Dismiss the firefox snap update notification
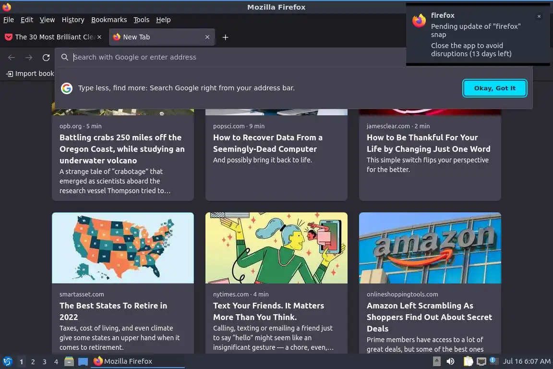The height and width of the screenshot is (369, 553). point(539,16)
